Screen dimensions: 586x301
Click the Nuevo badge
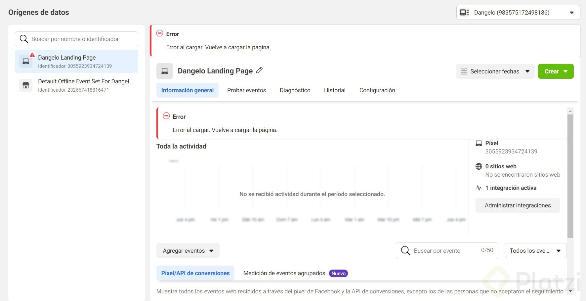pos(338,273)
